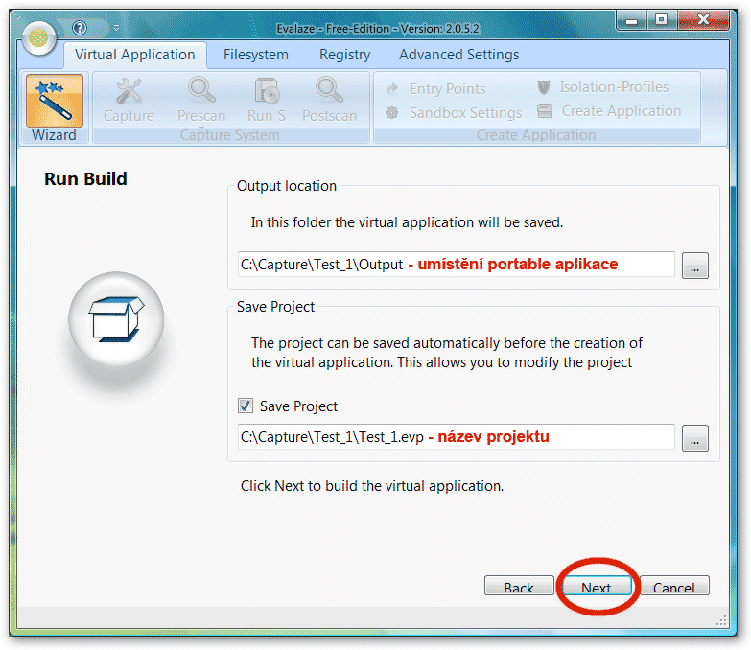This screenshot has width=751, height=650.
Task: Click Next to build the application
Action: tap(597, 586)
